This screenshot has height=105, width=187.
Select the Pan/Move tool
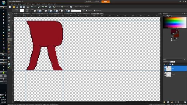coord(9,17)
